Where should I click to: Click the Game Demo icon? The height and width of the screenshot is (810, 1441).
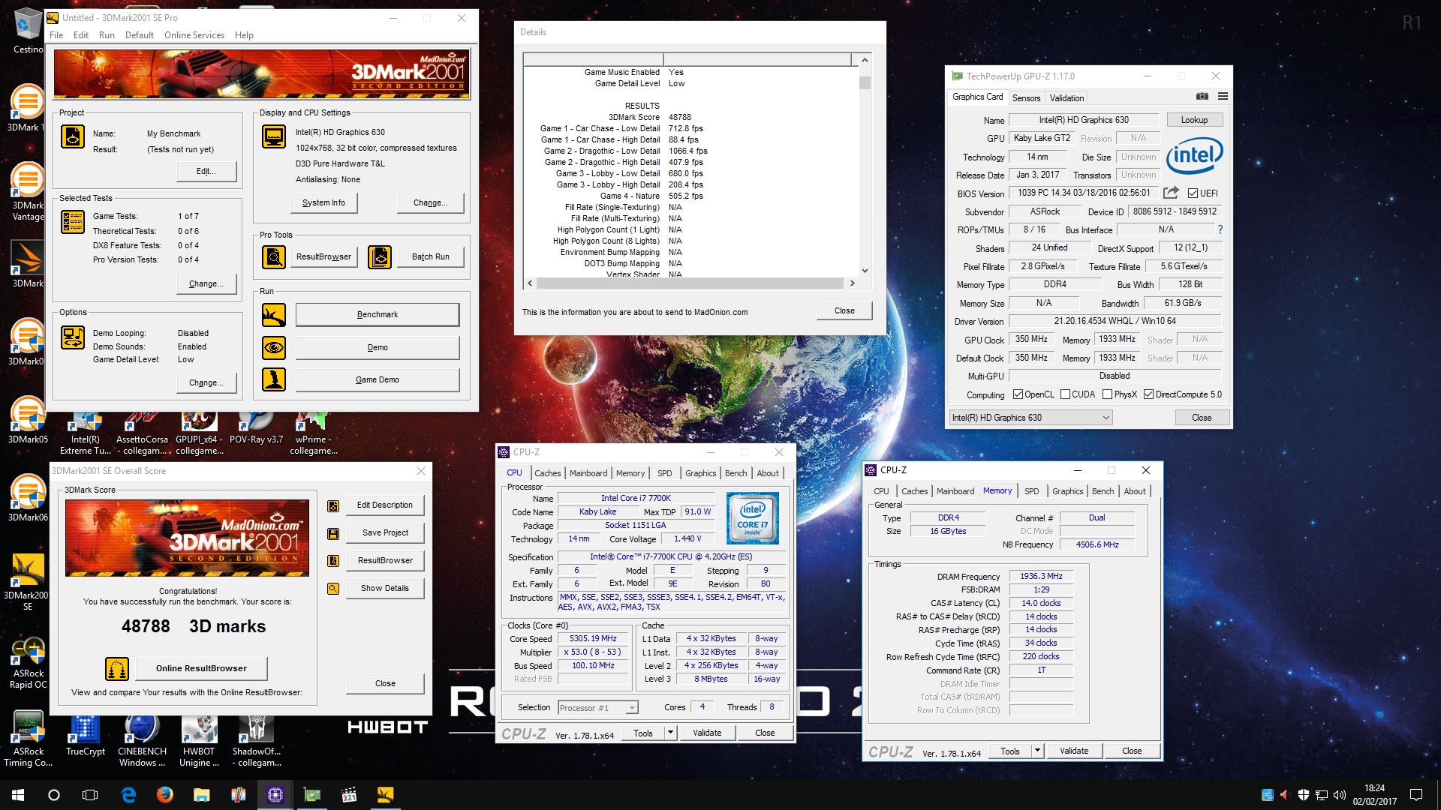coord(274,379)
